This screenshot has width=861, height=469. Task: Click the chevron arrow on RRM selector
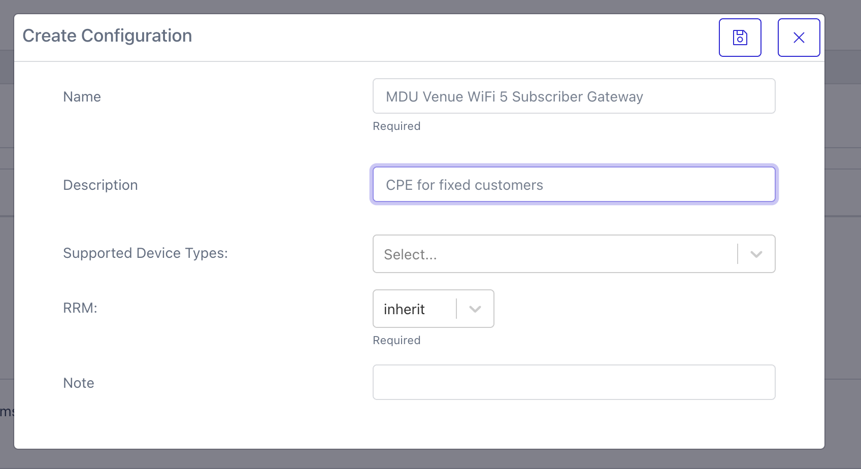point(475,309)
